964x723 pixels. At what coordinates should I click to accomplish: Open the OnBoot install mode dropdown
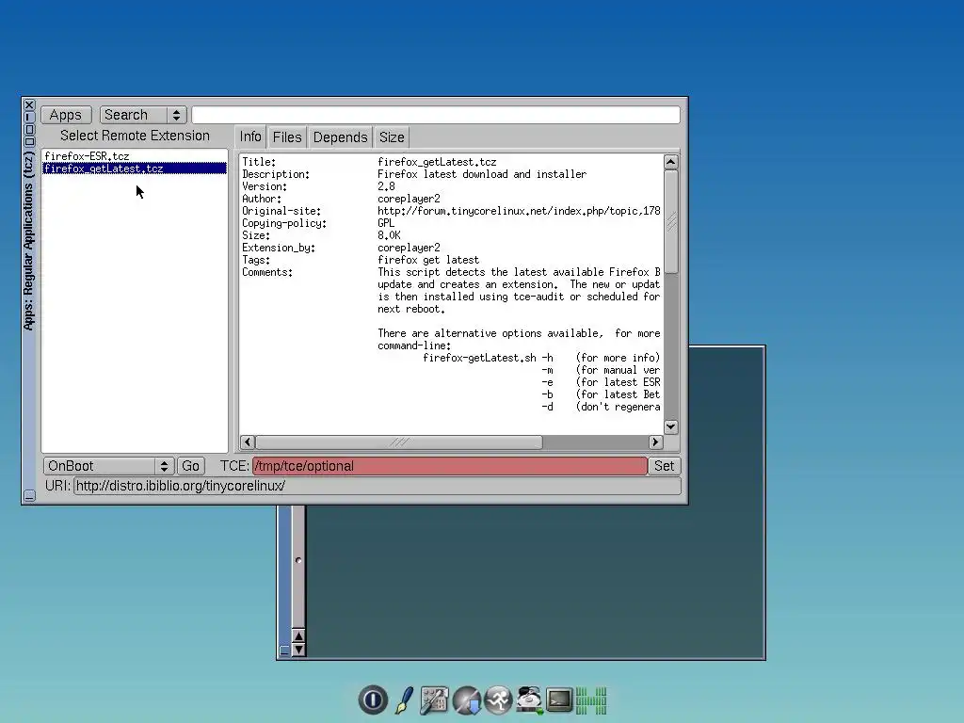click(x=109, y=466)
